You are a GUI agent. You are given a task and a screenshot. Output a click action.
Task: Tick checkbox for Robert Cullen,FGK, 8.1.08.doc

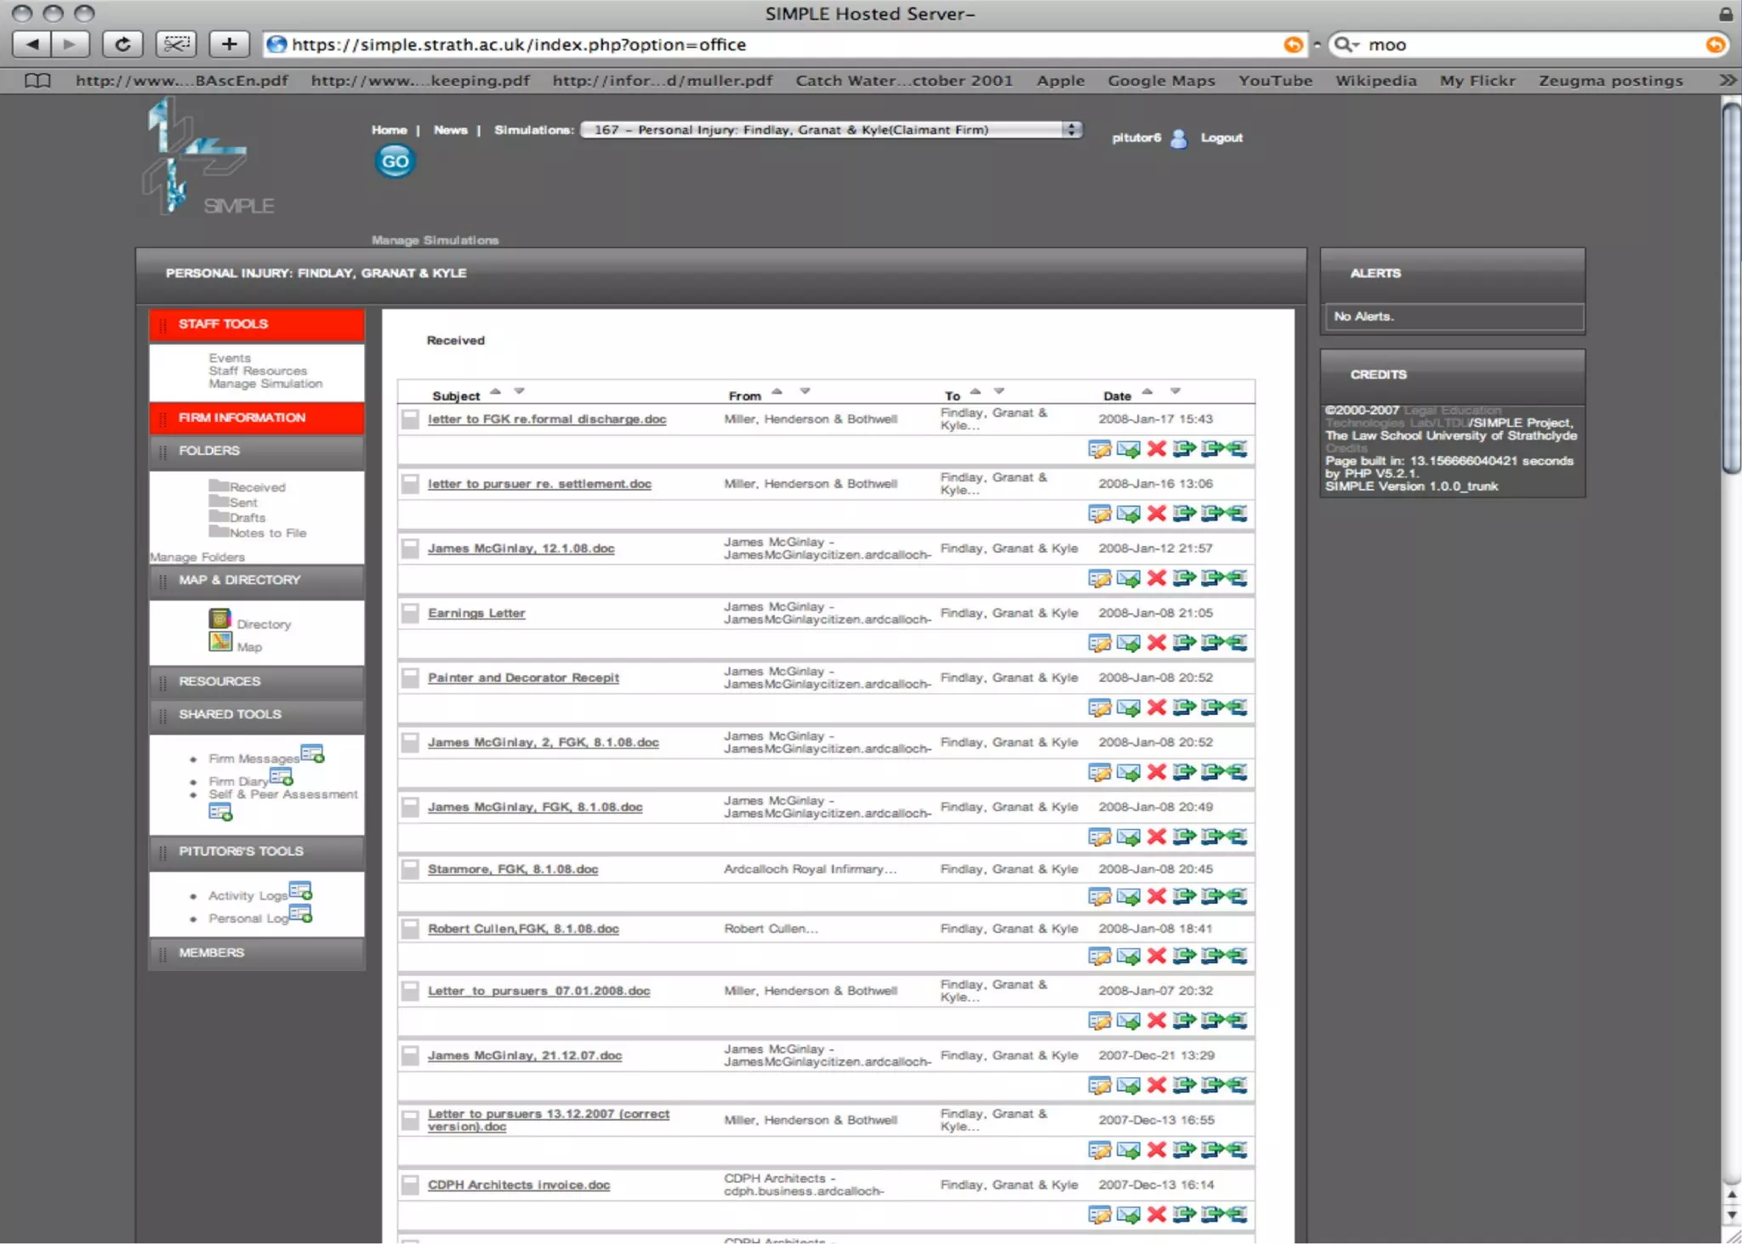tap(410, 929)
